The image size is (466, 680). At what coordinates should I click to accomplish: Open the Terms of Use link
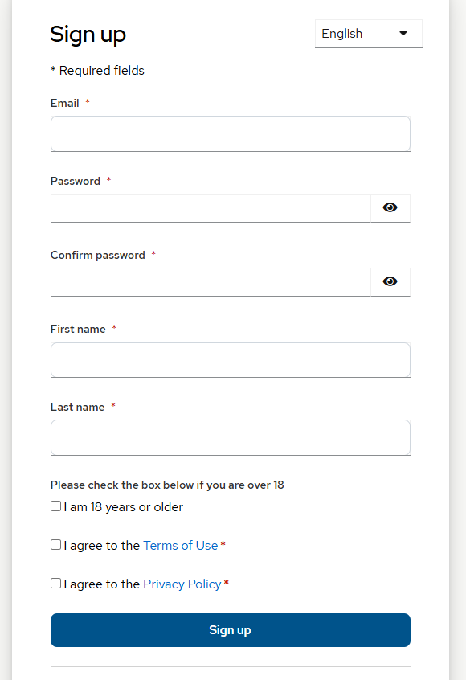(180, 545)
